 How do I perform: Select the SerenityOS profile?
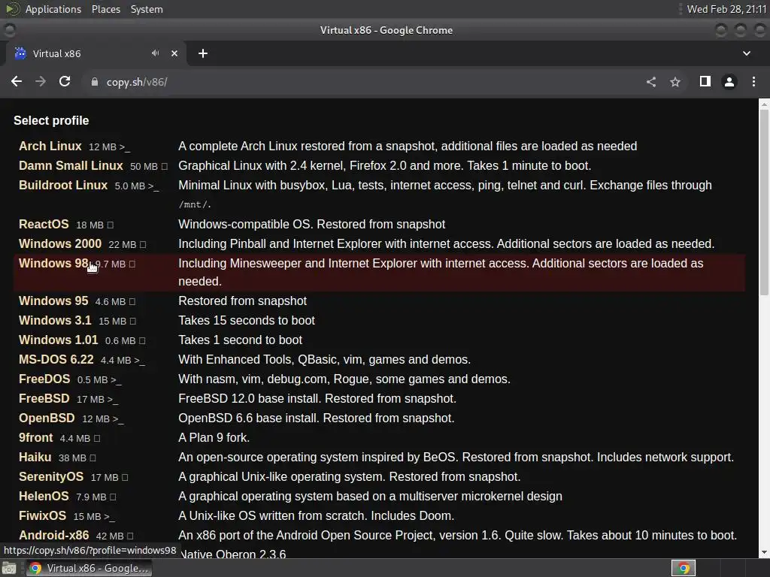[x=51, y=477]
